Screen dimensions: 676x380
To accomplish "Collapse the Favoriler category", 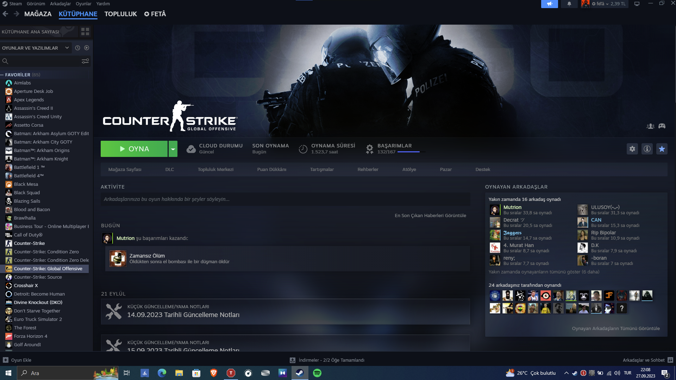I will pyautogui.click(x=2, y=75).
